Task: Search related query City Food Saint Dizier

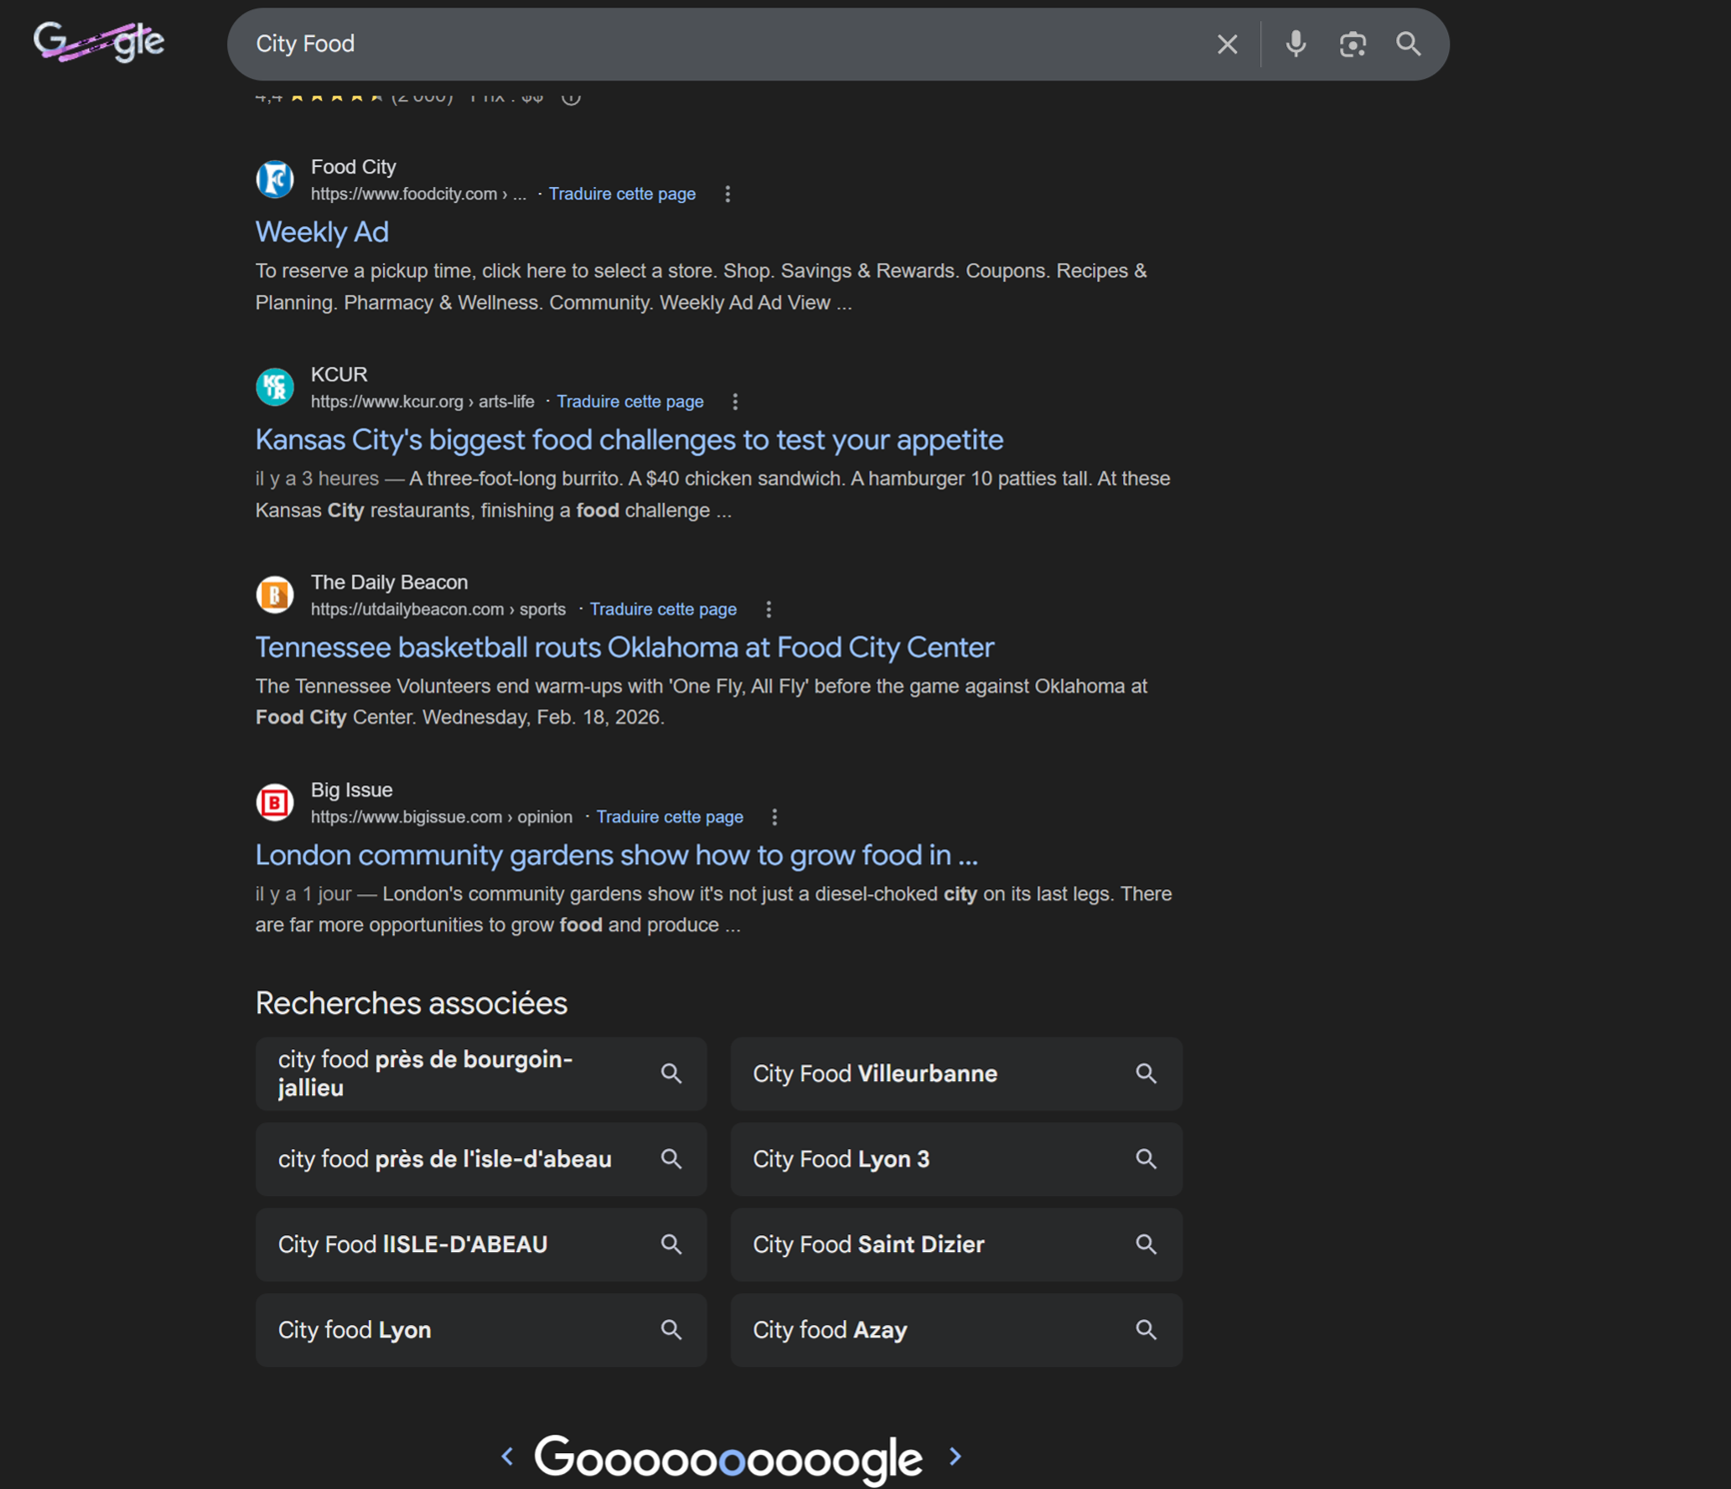Action: (x=955, y=1244)
